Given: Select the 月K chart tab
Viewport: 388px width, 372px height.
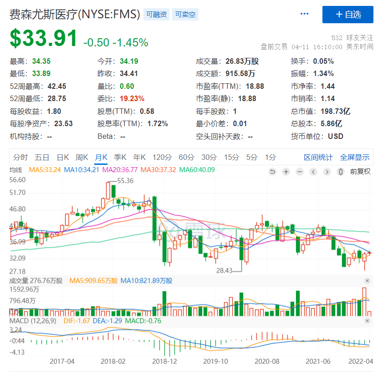Looking at the screenshot, I should coord(101,157).
